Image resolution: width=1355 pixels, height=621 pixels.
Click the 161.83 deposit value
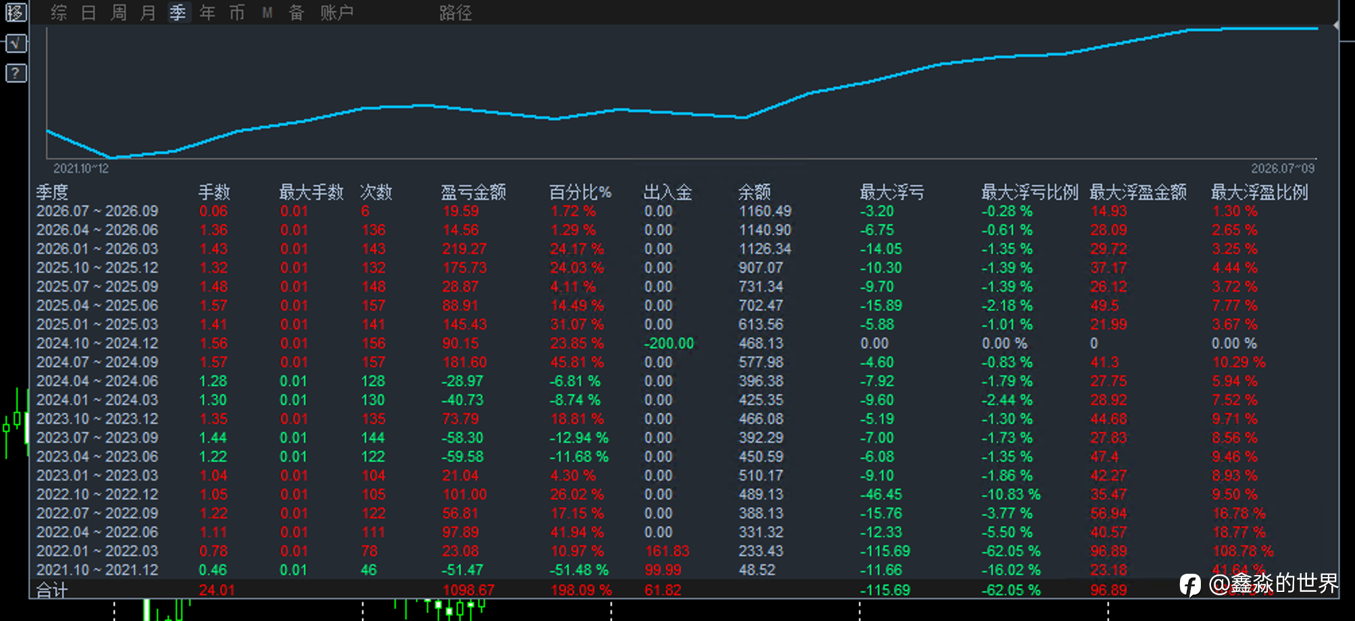pos(667,551)
